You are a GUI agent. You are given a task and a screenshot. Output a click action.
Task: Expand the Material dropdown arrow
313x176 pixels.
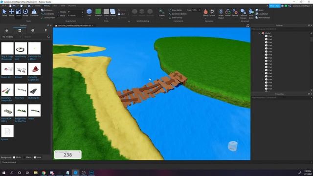coord(98,19)
